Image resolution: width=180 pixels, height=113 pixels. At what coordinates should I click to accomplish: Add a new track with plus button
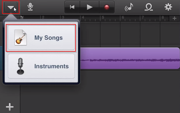point(10,107)
